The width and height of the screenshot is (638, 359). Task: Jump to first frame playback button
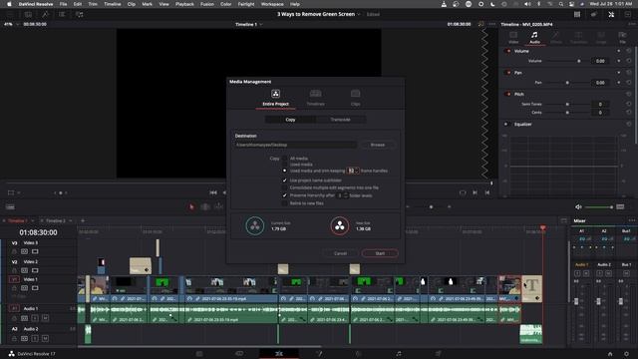click(213, 192)
